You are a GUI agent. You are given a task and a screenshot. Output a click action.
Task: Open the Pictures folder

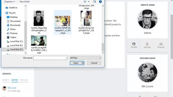click(x=14, y=33)
